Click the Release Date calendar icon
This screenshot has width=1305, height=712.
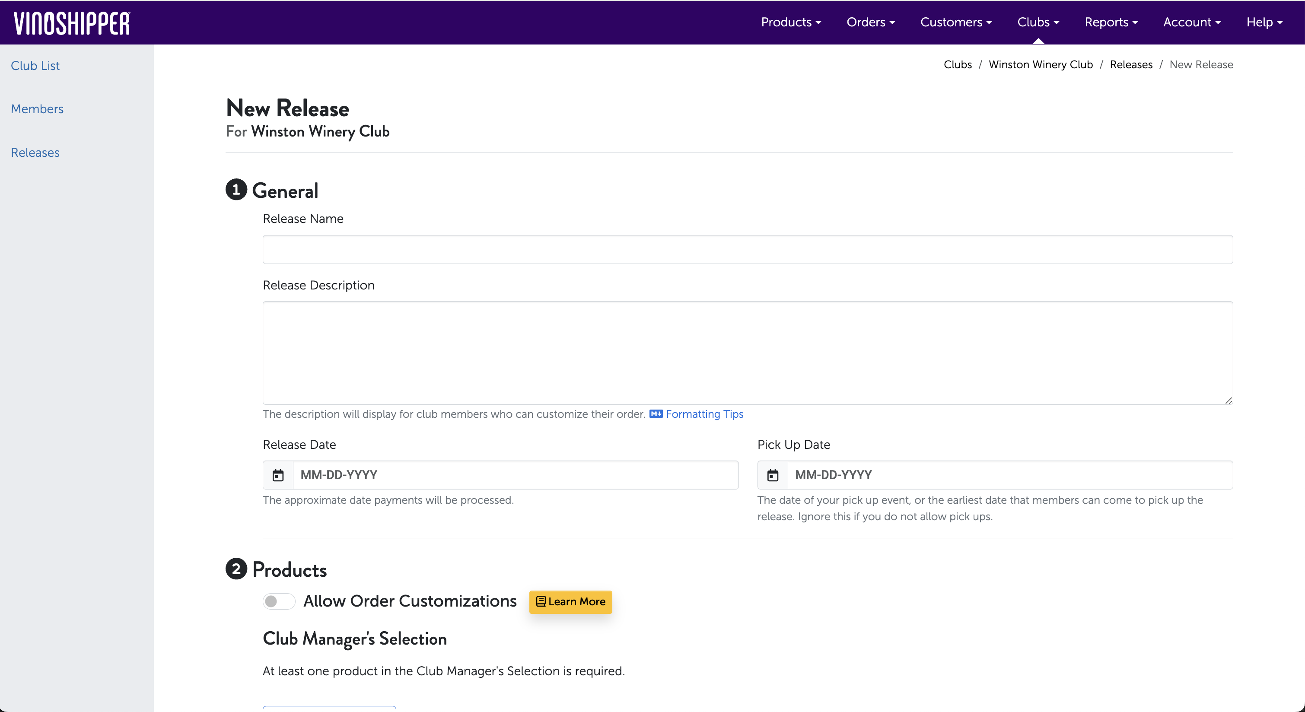(277, 475)
